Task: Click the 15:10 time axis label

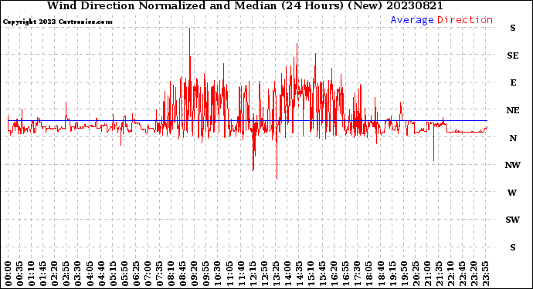Action: pyautogui.click(x=311, y=274)
